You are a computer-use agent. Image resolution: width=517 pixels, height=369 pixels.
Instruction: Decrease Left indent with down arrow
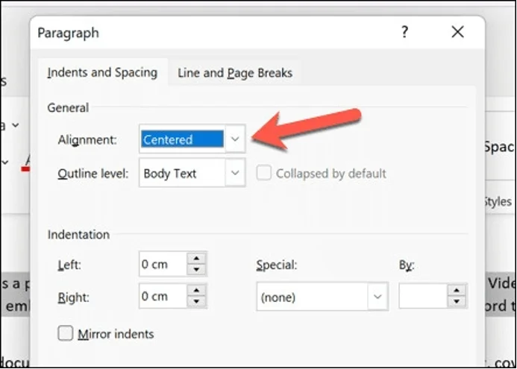pos(196,268)
